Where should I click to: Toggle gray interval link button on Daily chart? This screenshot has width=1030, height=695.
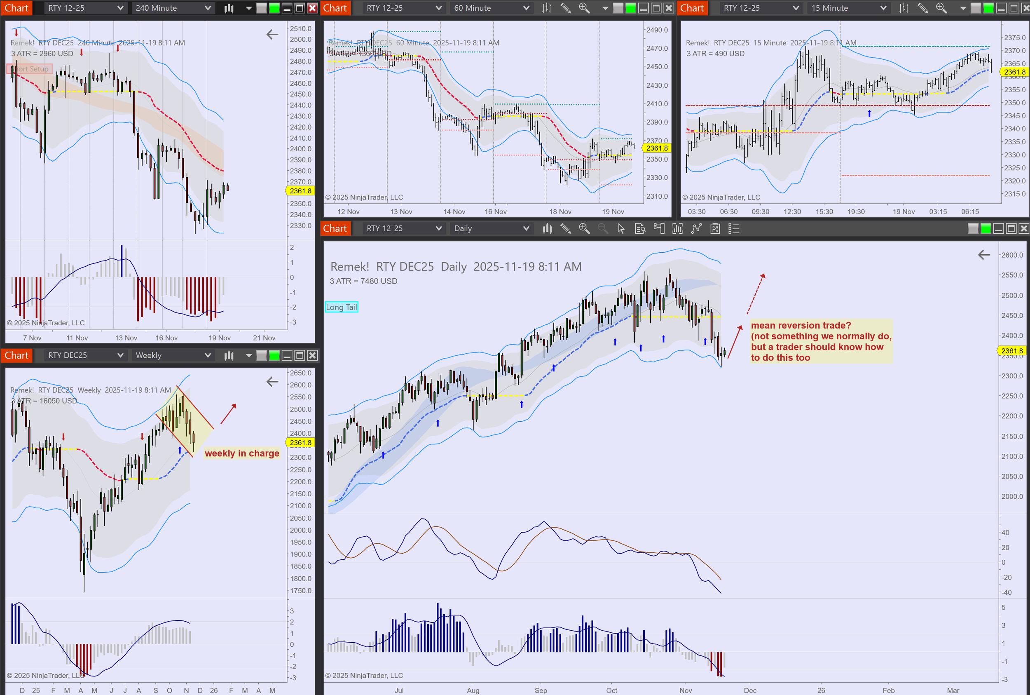(973, 229)
